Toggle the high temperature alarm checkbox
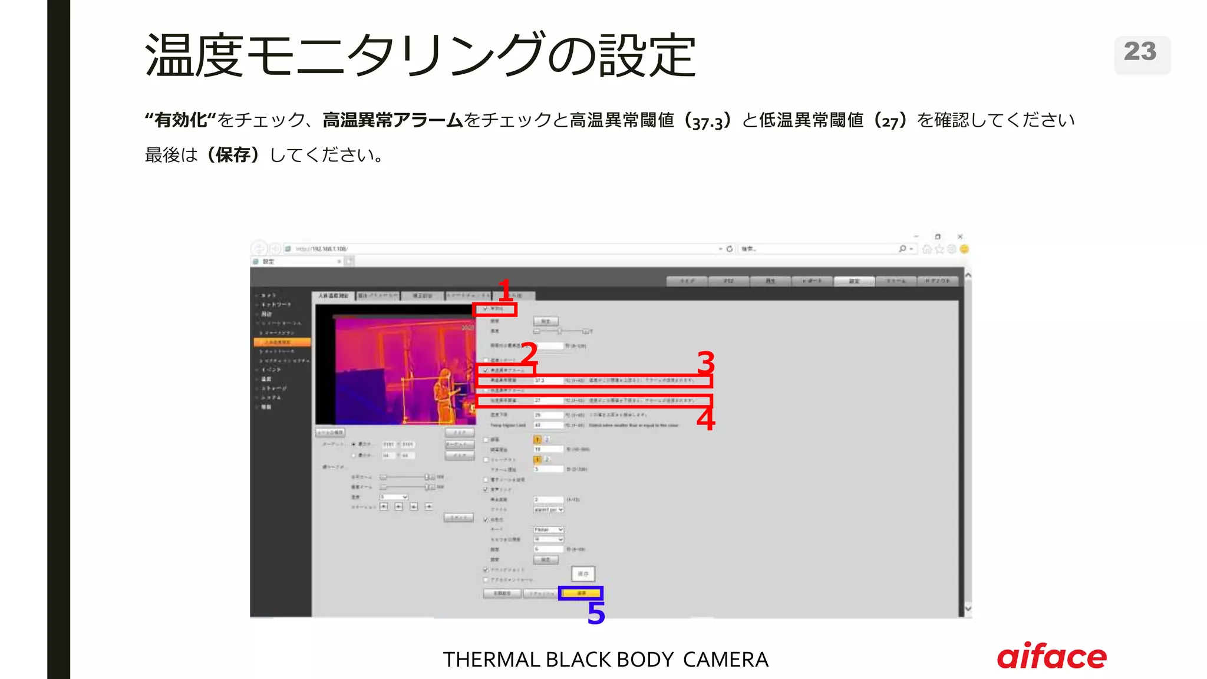1207x679 pixels. click(x=486, y=370)
